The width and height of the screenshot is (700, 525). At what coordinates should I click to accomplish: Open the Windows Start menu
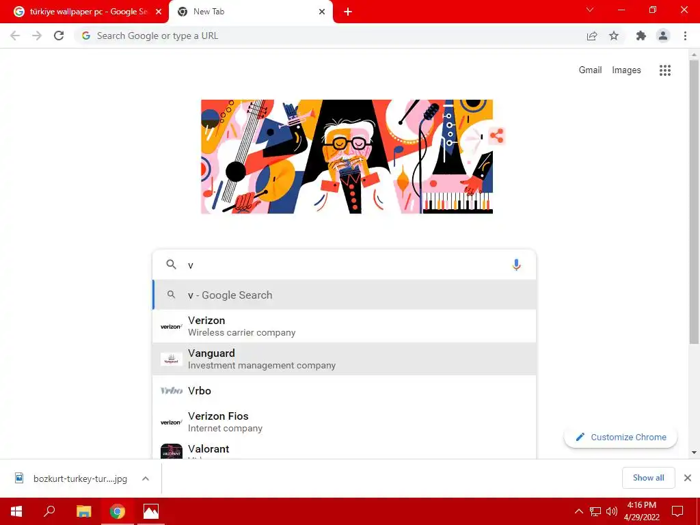pos(16,511)
